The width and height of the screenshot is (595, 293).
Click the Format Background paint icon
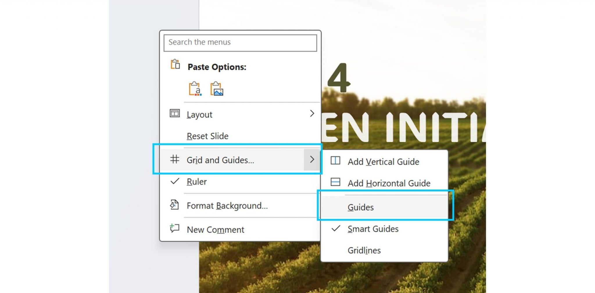[174, 205]
